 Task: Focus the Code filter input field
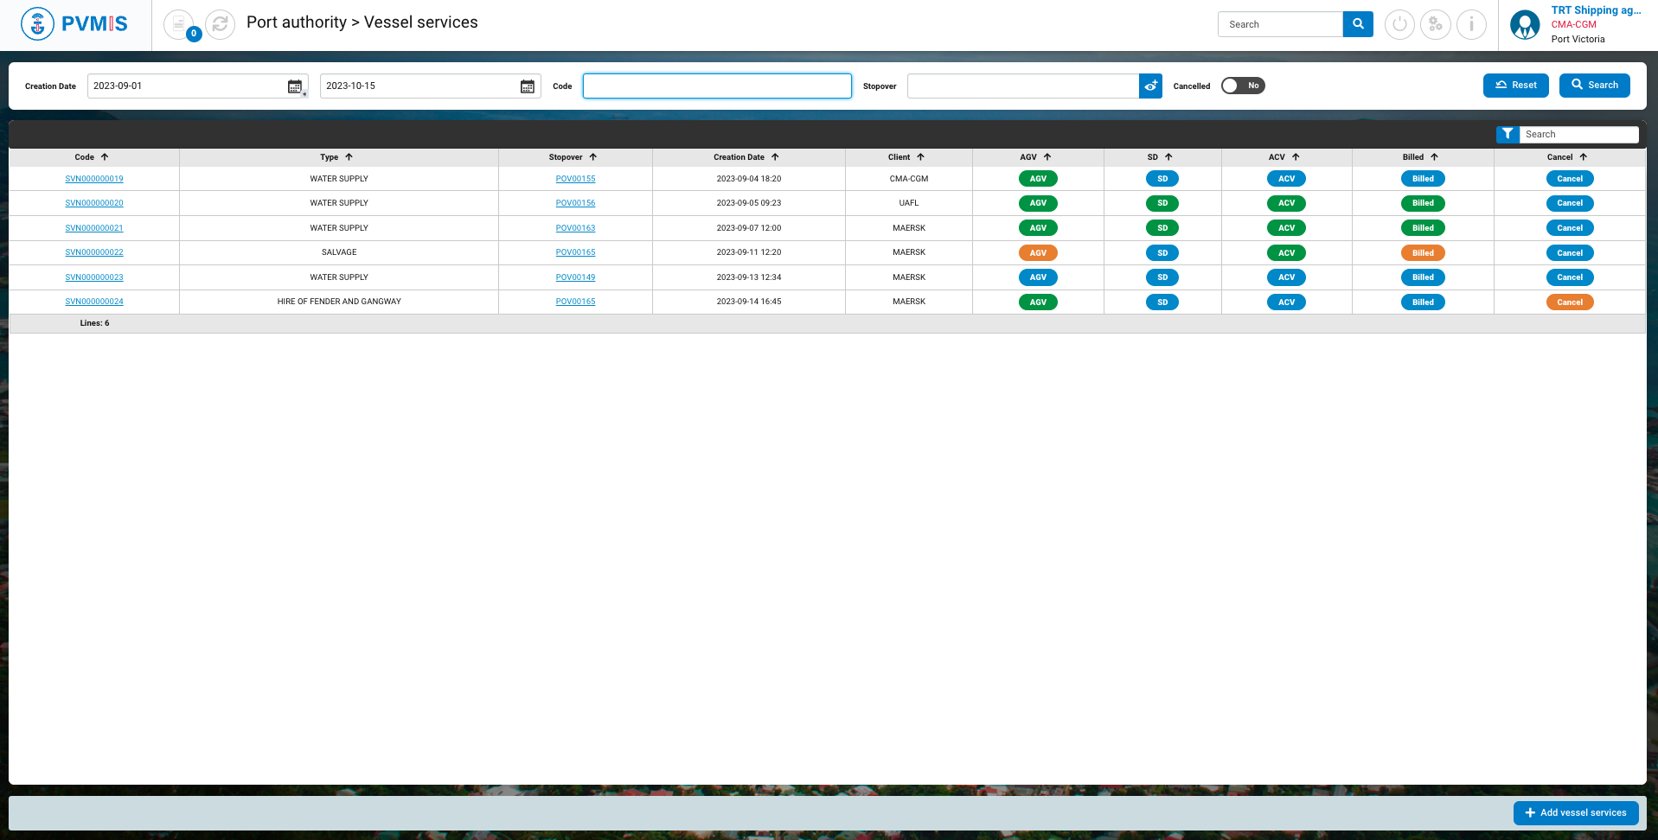tap(716, 86)
